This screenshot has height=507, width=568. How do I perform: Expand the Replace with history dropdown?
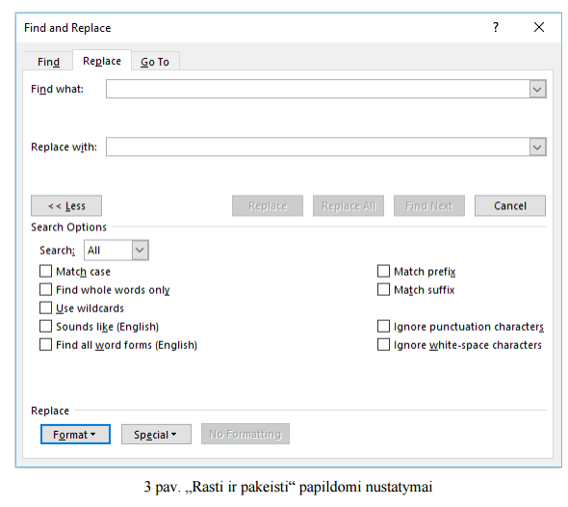point(537,147)
